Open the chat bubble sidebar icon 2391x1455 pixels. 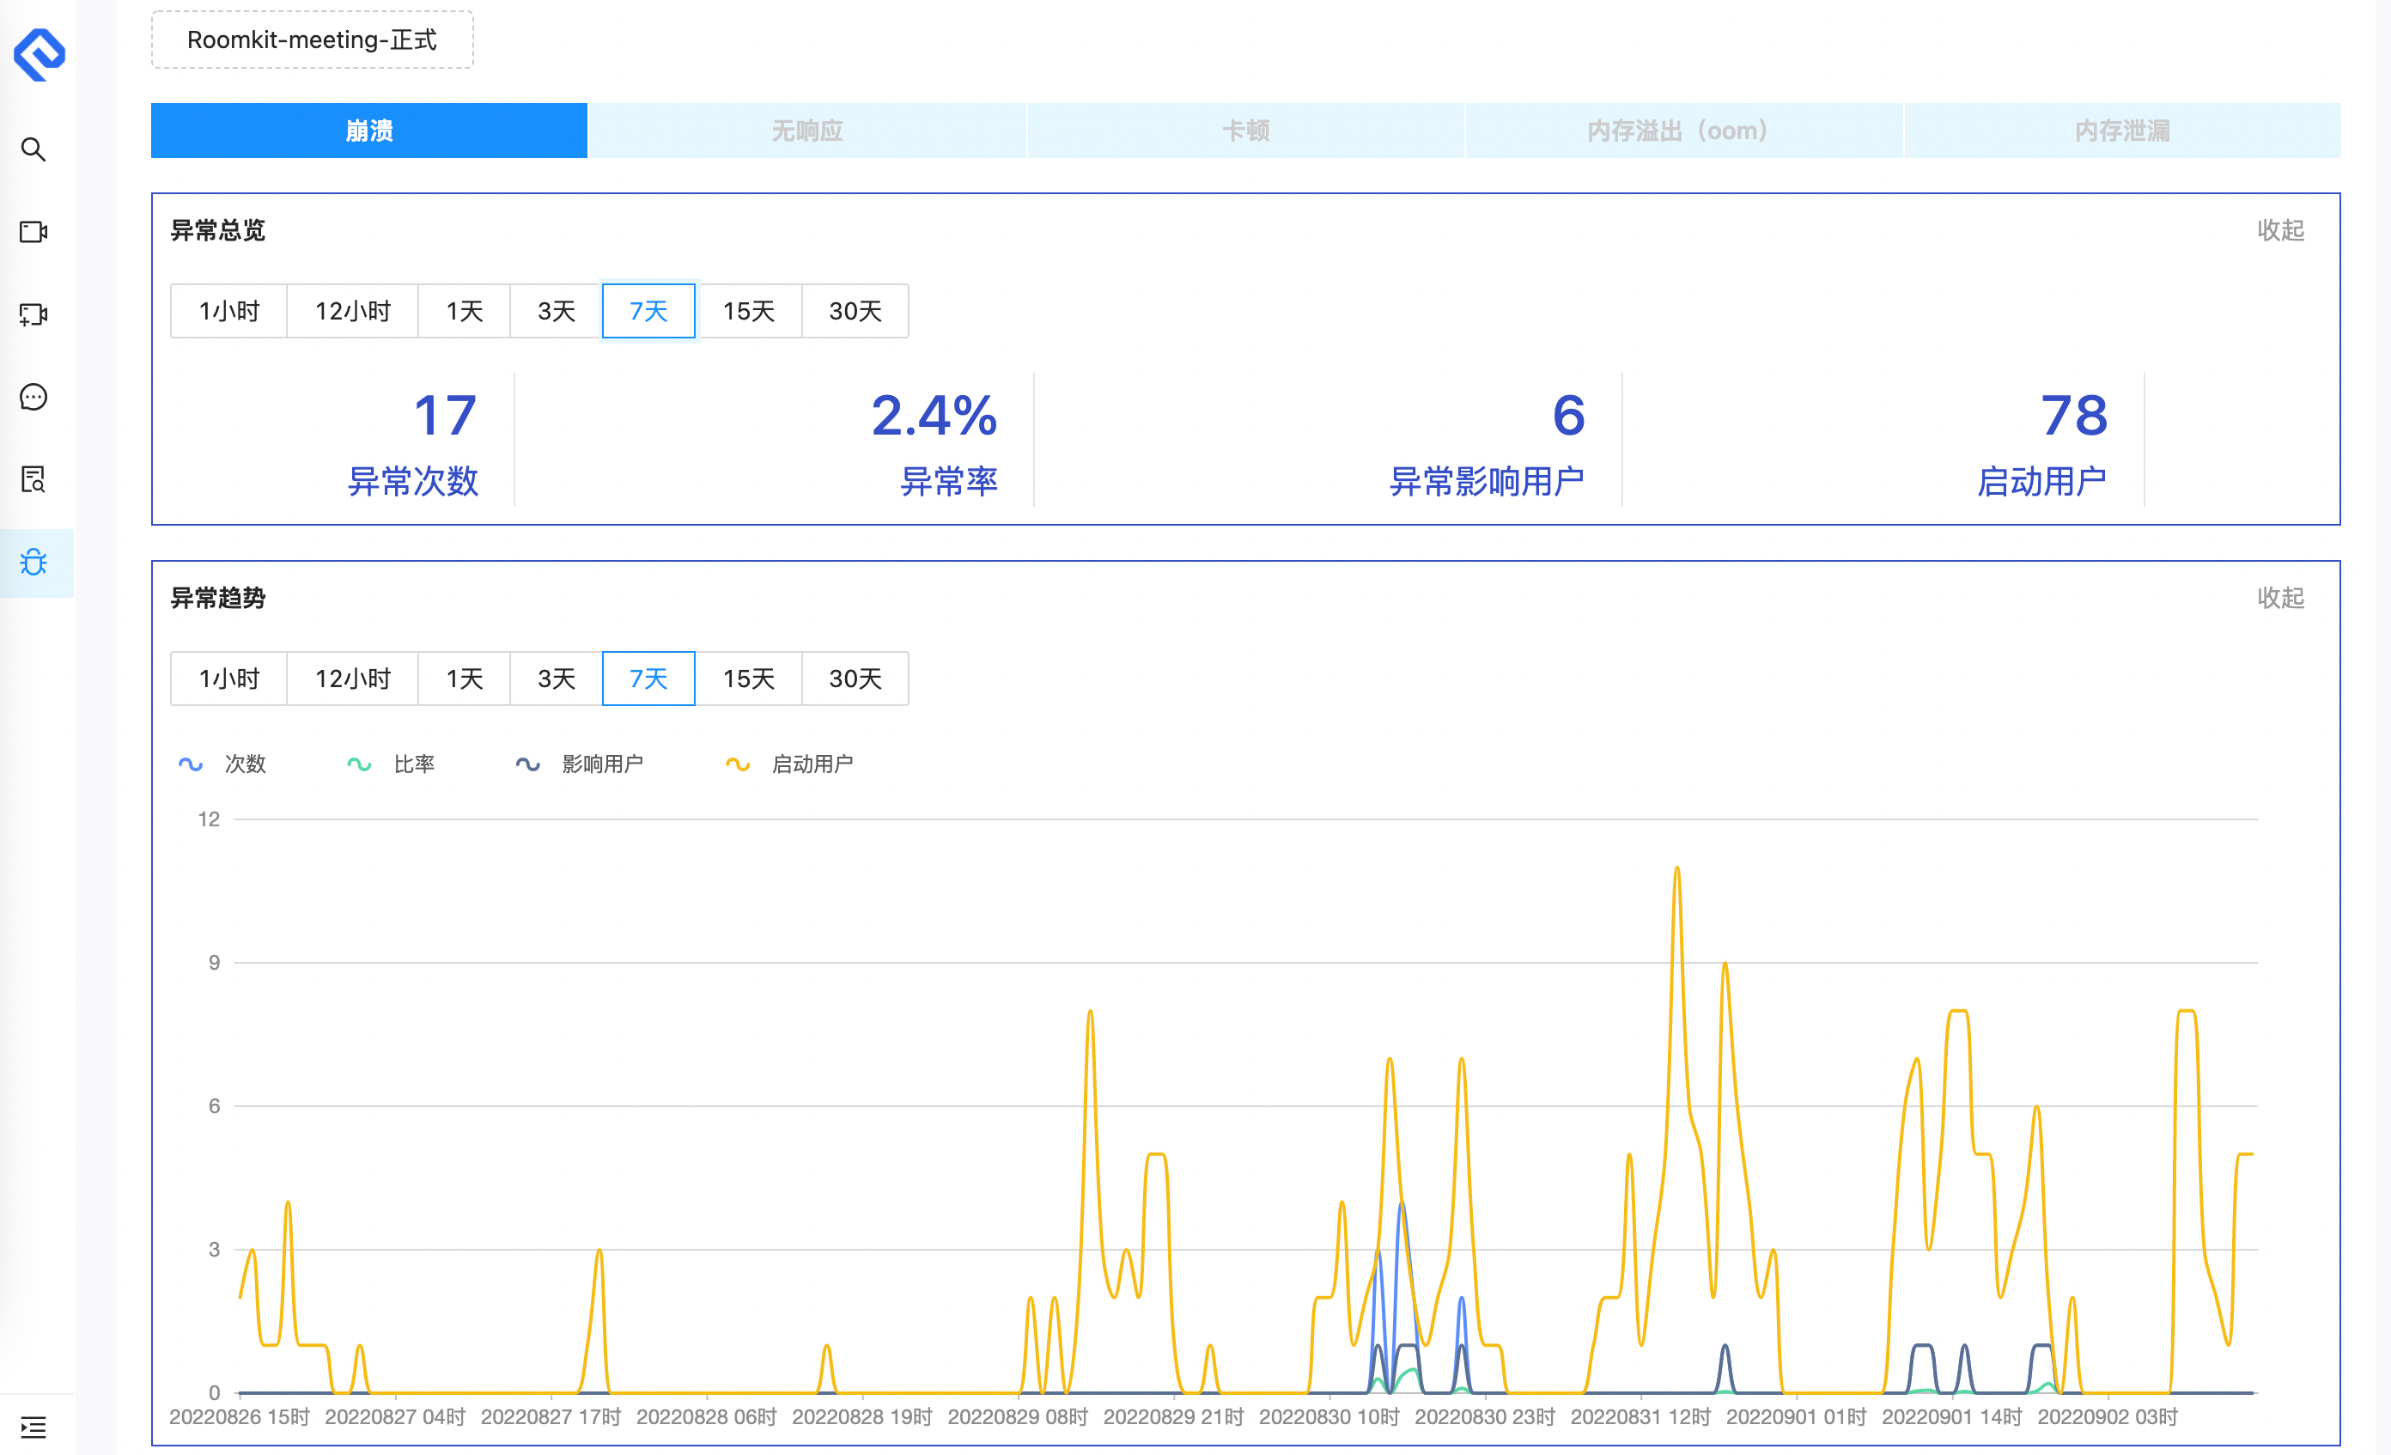point(34,397)
